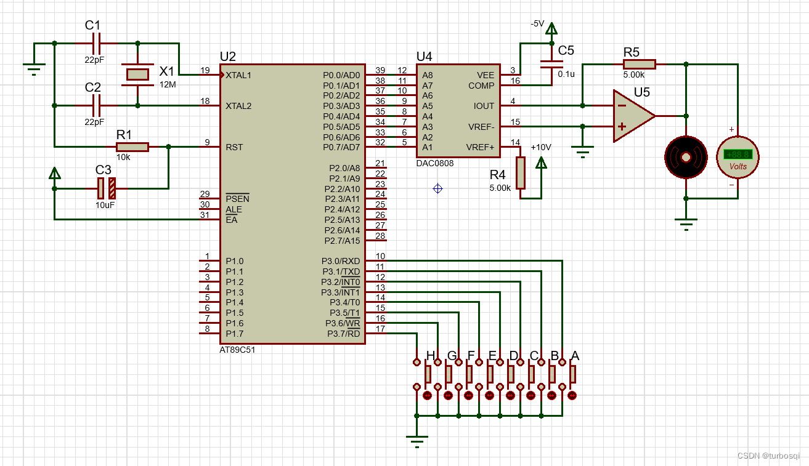The width and height of the screenshot is (809, 466).
Task: Click the RST pin label
Action: (234, 147)
